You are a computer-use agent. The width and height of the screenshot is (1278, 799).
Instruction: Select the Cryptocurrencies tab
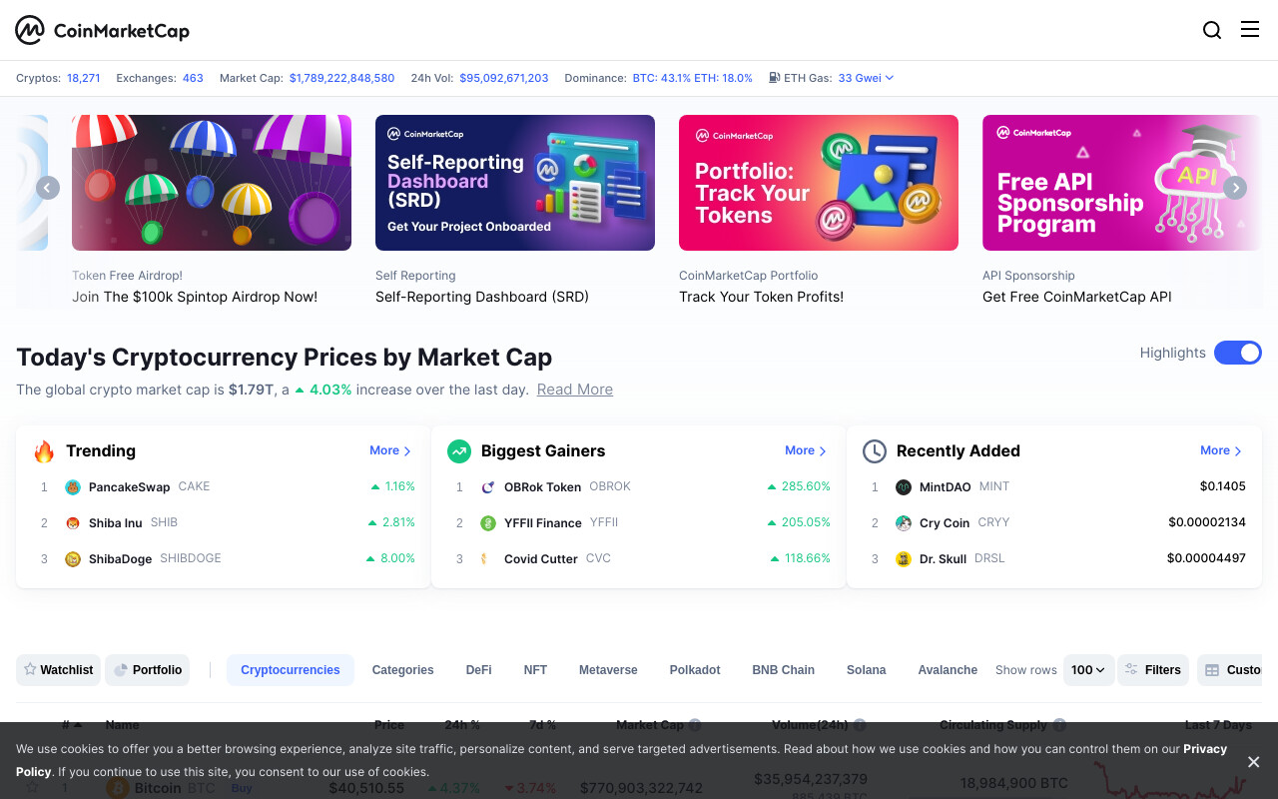click(291, 670)
